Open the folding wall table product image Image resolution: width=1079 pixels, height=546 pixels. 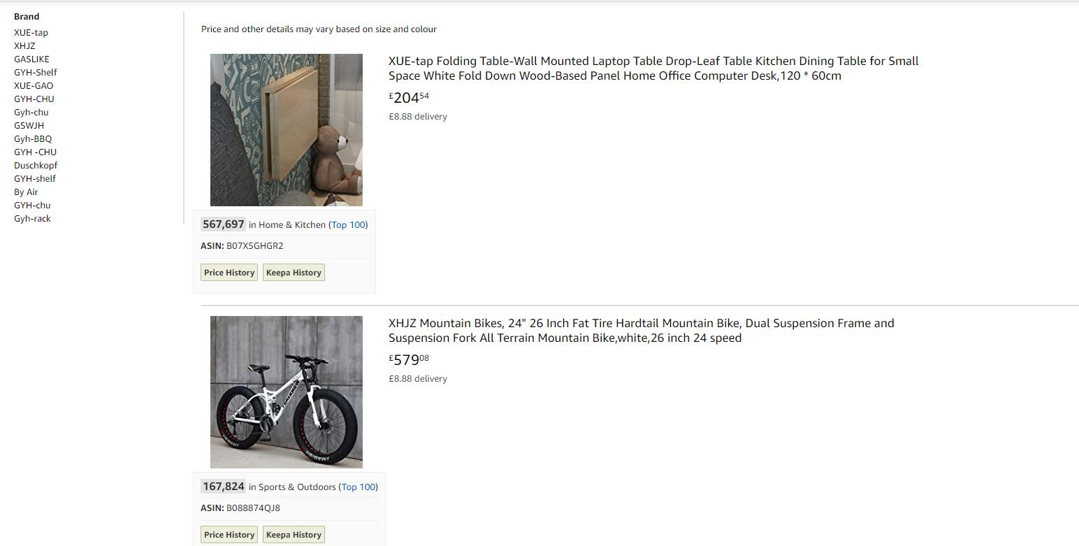coord(287,130)
